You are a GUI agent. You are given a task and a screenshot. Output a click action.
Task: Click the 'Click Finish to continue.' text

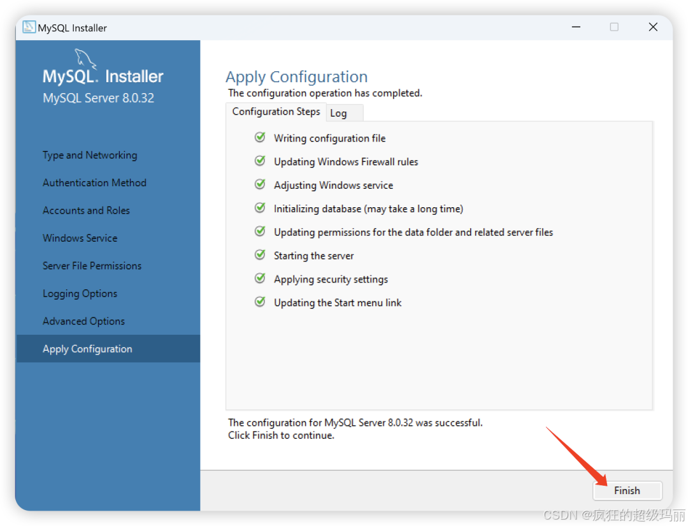point(282,435)
